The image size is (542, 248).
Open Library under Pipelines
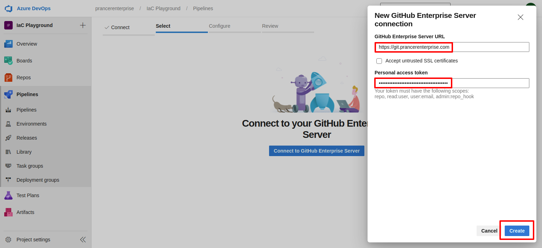(24, 152)
